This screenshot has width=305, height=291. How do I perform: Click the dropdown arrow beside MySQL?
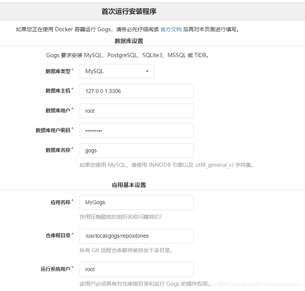pos(147,71)
